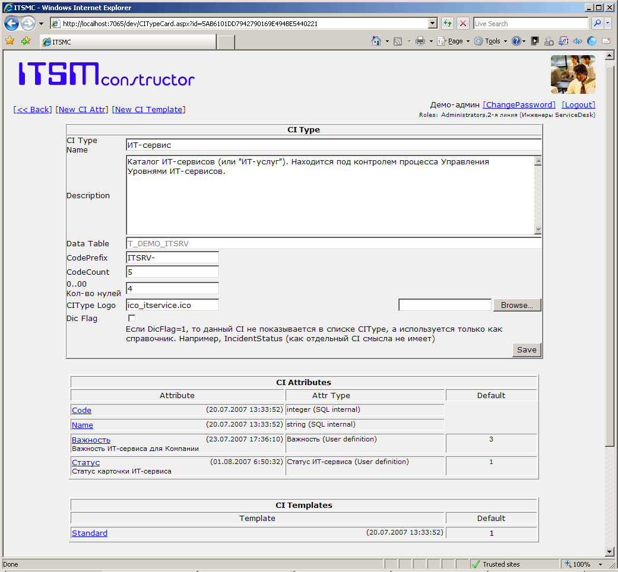Click the OneNote send toolbar icon

point(563,41)
